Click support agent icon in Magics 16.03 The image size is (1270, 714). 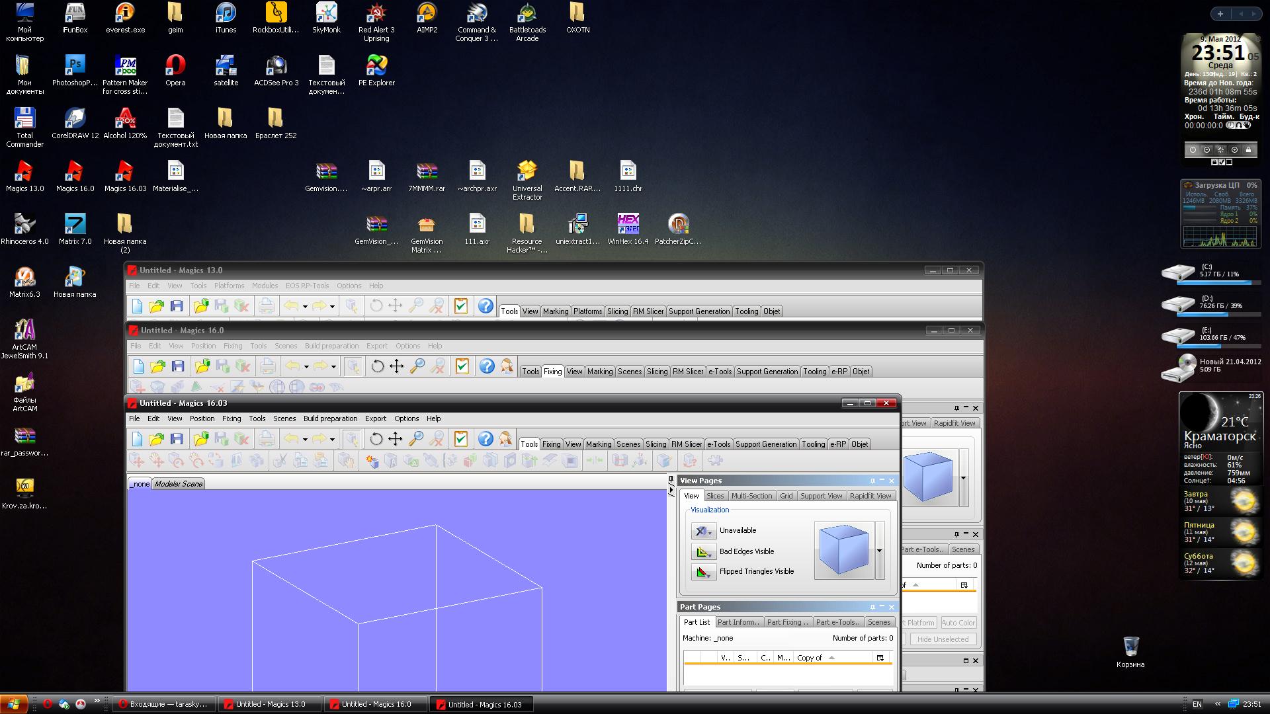(506, 439)
